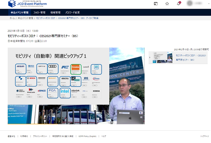Open the user account dropdown arrow
The height and width of the screenshot is (143, 211).
(x=209, y=4)
